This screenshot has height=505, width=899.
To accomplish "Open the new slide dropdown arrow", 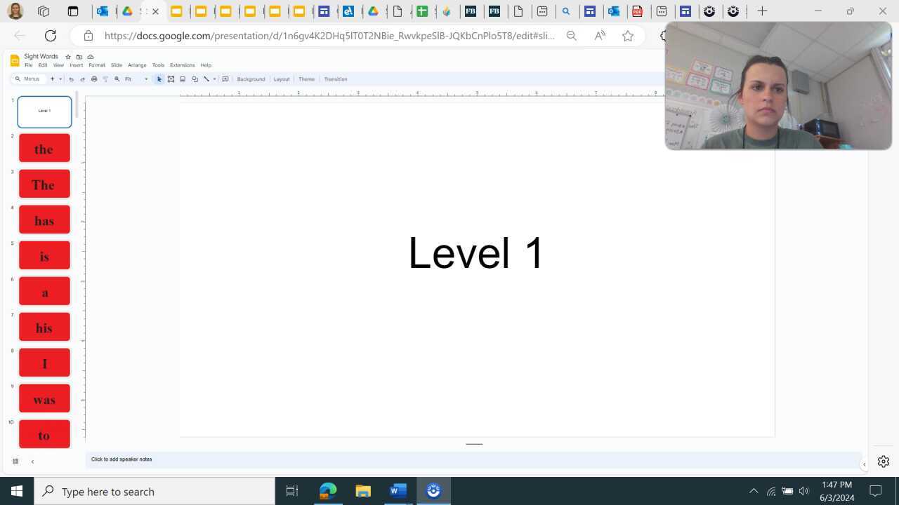I will point(60,79).
